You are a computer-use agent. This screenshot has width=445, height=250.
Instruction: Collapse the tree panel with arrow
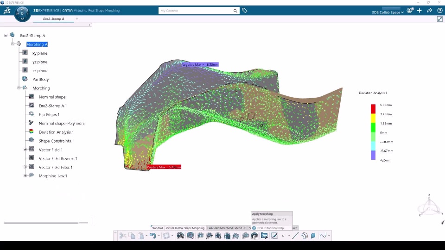coord(89,25)
